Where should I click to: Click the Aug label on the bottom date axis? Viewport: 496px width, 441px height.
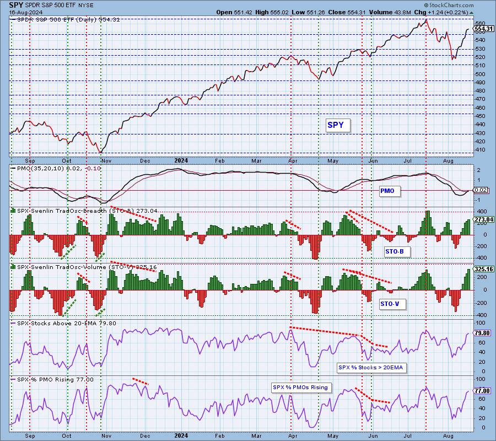448,435
